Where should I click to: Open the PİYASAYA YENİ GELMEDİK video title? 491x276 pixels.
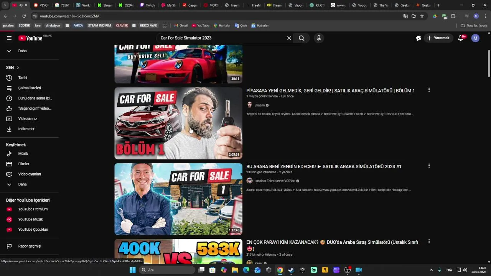pyautogui.click(x=330, y=91)
